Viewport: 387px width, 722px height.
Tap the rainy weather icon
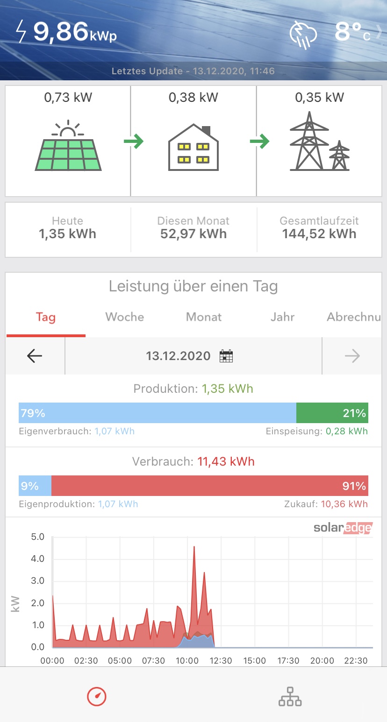coord(303,34)
